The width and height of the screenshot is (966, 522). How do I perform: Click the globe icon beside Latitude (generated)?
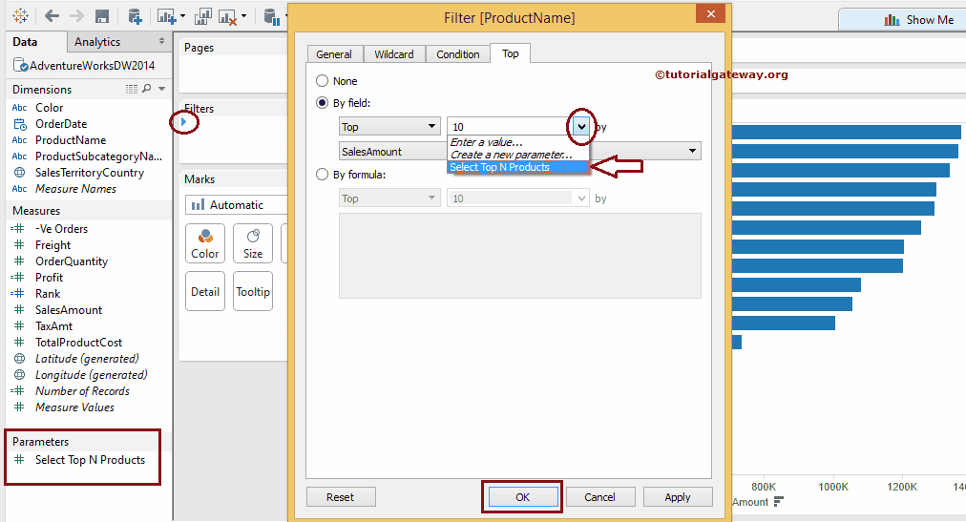(20, 358)
